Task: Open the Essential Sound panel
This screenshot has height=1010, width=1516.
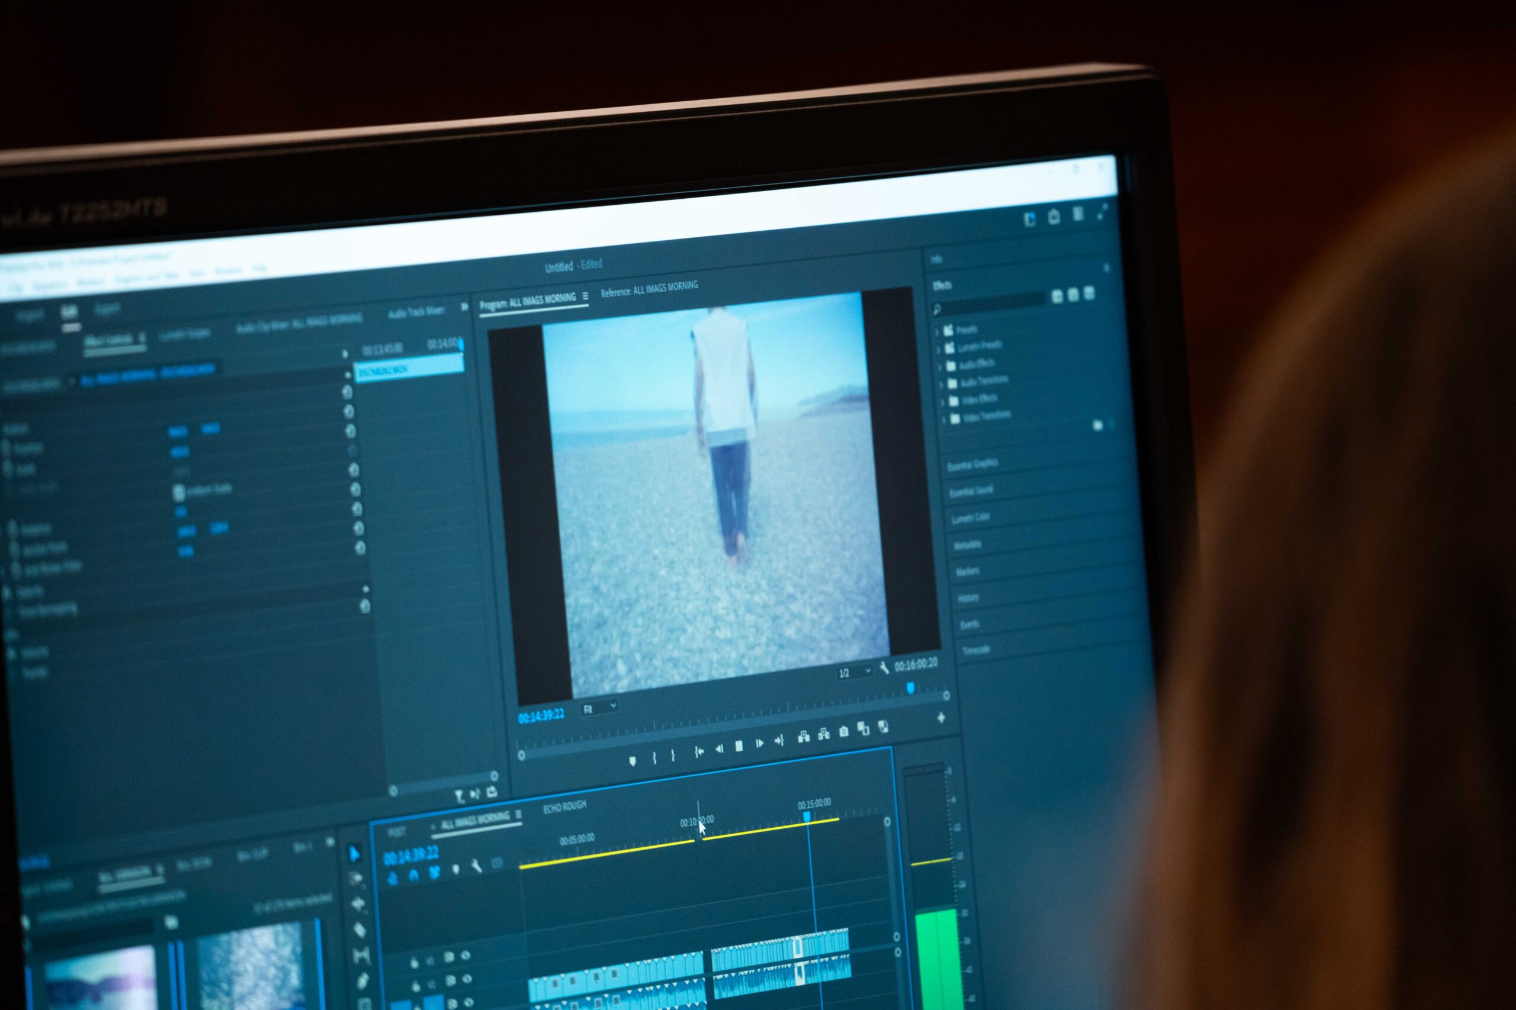Action: 971,492
